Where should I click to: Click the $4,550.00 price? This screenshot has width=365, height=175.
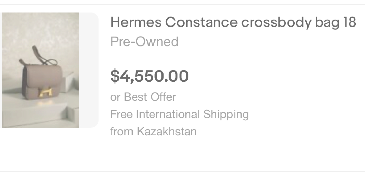coord(149,76)
